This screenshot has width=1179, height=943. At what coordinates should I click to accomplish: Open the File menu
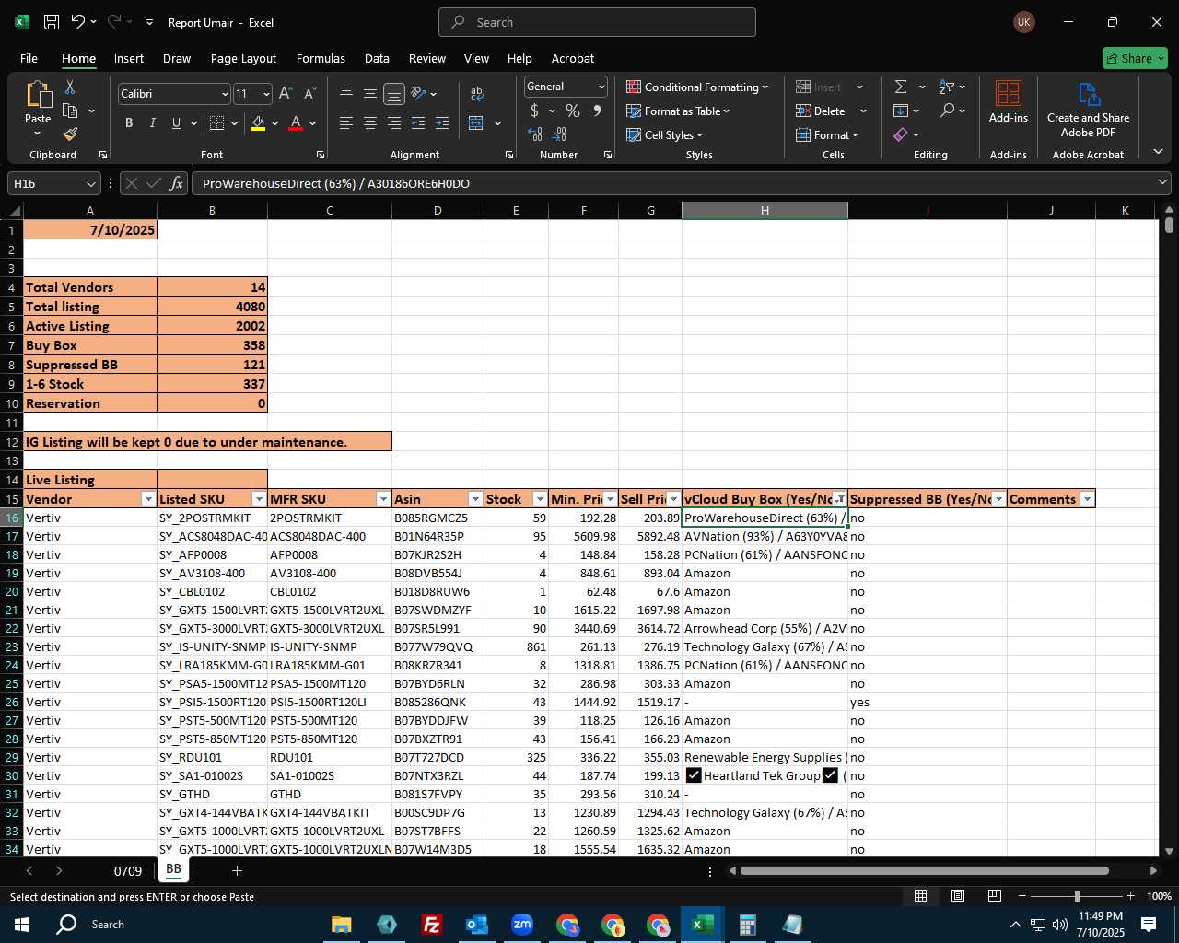point(29,58)
